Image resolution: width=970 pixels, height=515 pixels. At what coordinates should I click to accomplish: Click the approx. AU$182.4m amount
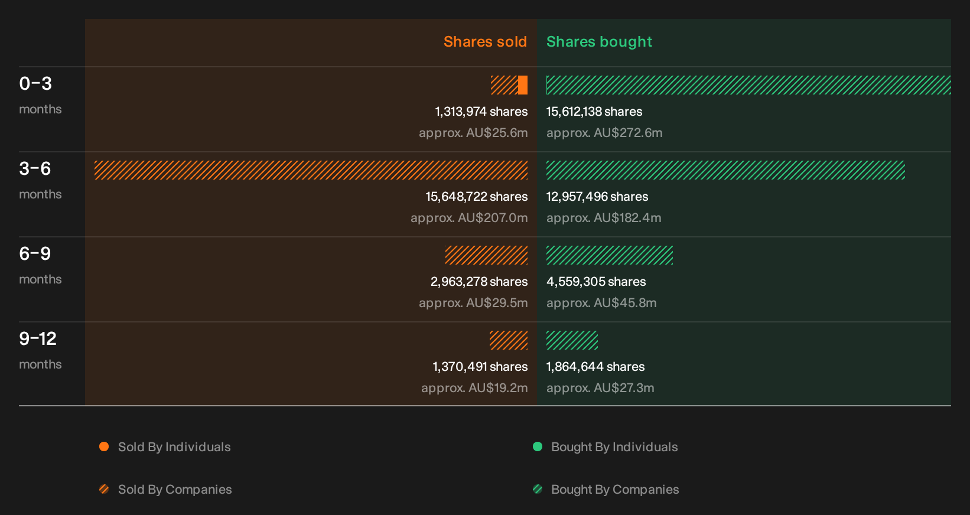[x=604, y=218]
